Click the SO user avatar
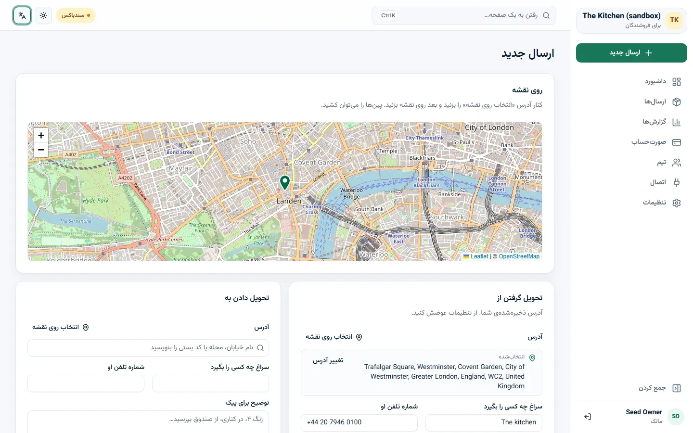The image size is (693, 433). point(676,417)
